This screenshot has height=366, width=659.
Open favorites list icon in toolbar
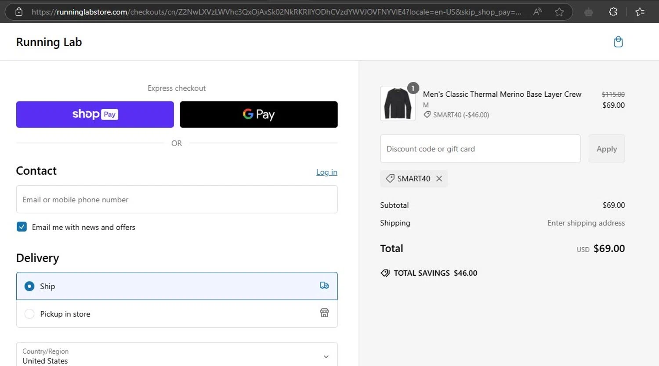(640, 12)
